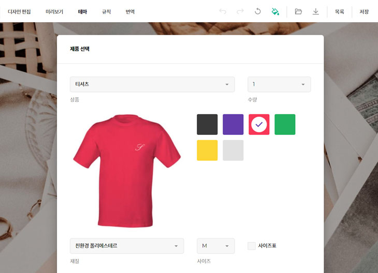Click the 사이즈 label under the size dropdown
The height and width of the screenshot is (273, 378).
tap(204, 261)
